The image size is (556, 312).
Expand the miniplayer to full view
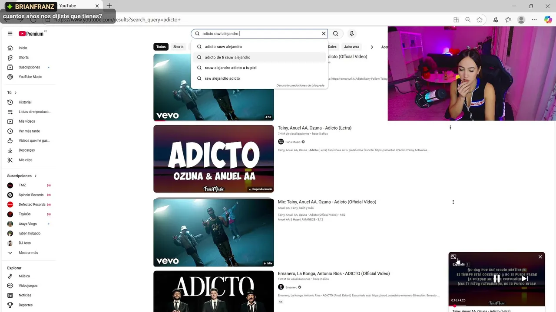click(453, 257)
